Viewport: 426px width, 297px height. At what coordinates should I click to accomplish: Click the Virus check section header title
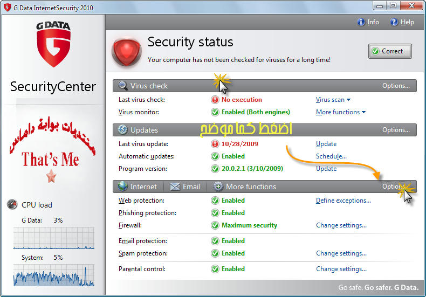pos(149,86)
